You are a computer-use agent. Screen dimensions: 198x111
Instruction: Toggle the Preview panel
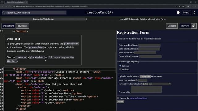point(185,26)
